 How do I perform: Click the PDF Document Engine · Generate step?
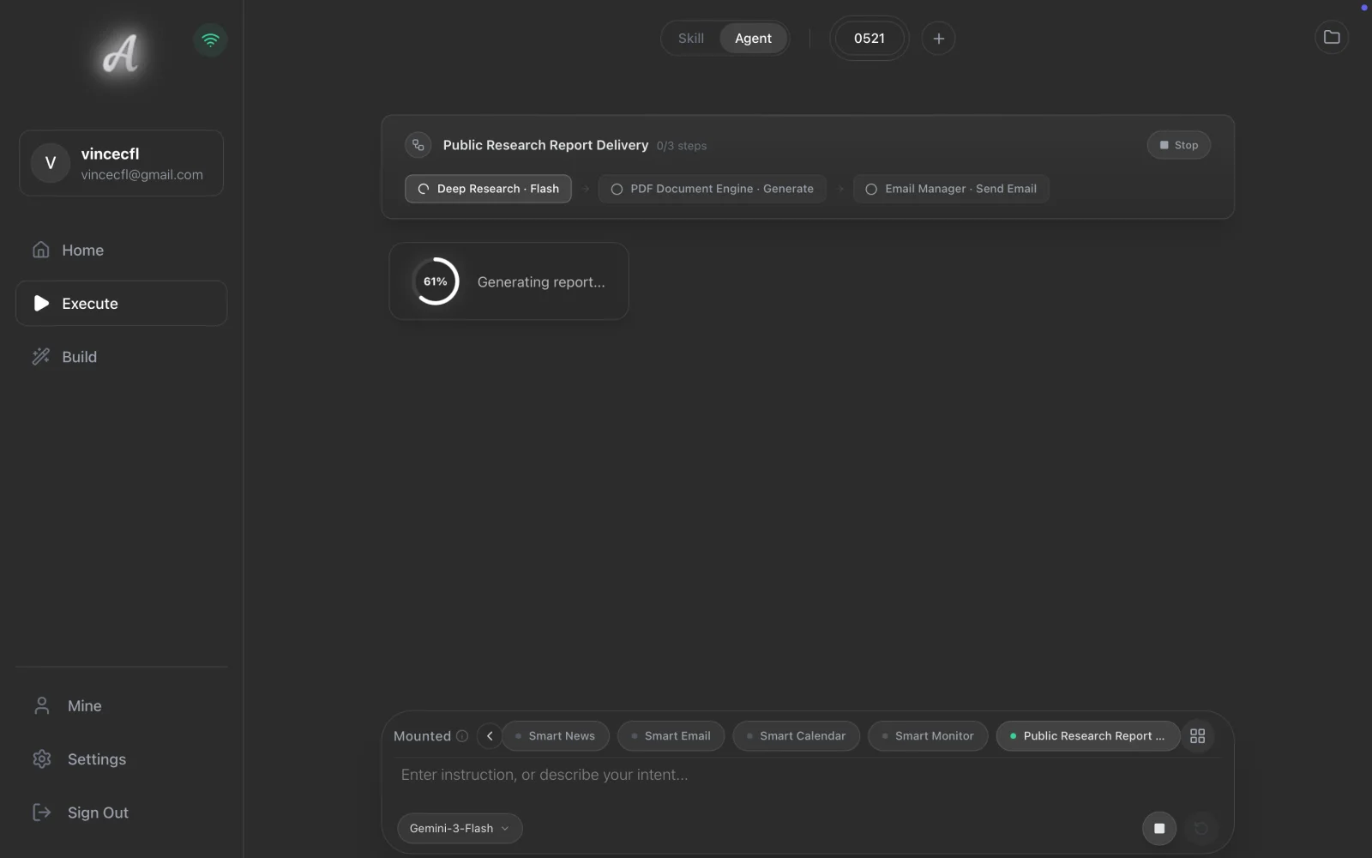tap(712, 189)
